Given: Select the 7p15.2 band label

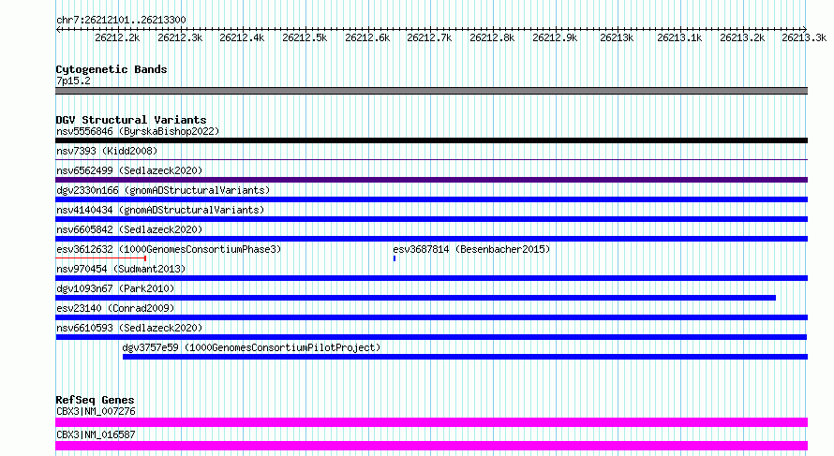Looking at the screenshot, I should coord(73,81).
